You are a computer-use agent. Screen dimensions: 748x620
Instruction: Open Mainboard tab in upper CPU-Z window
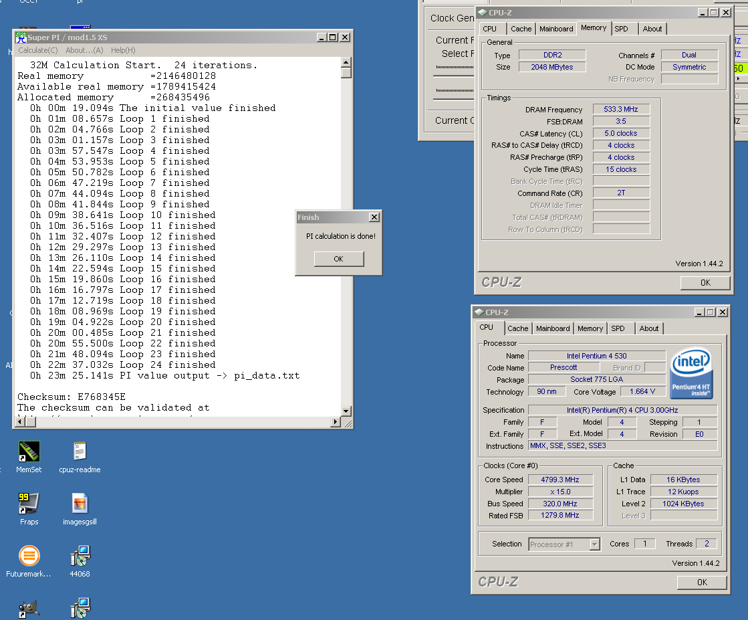tap(556, 29)
